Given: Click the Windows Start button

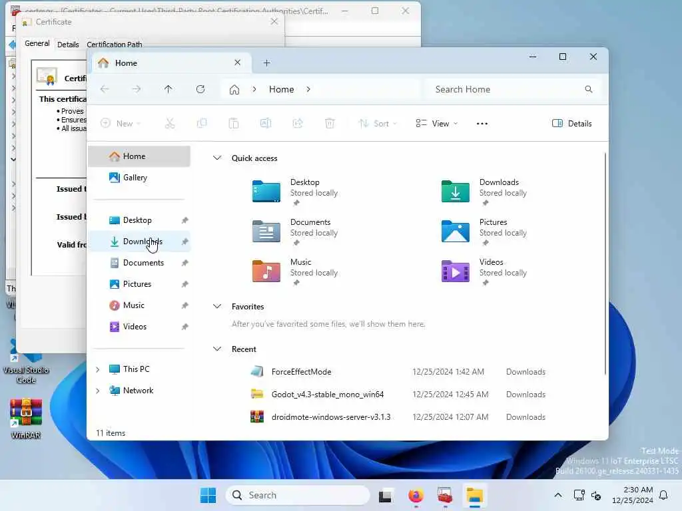Looking at the screenshot, I should click(208, 495).
